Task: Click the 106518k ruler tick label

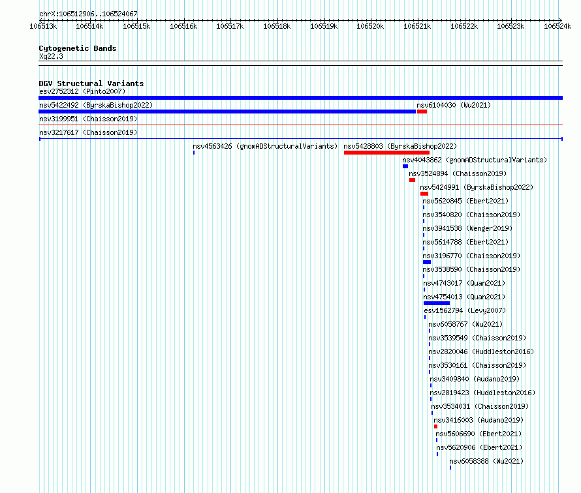Action: (277, 26)
